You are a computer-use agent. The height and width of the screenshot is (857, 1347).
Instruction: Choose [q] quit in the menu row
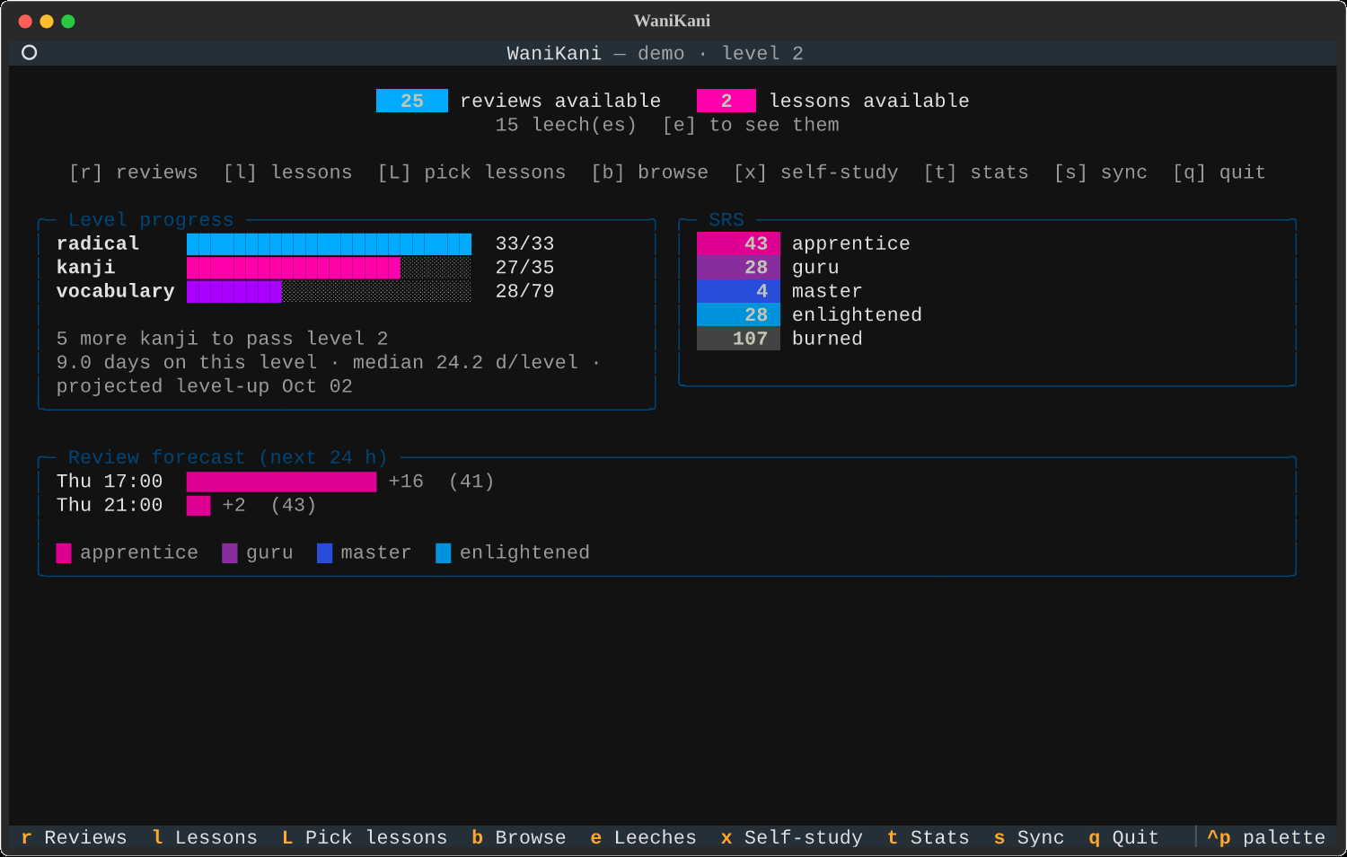(1219, 172)
